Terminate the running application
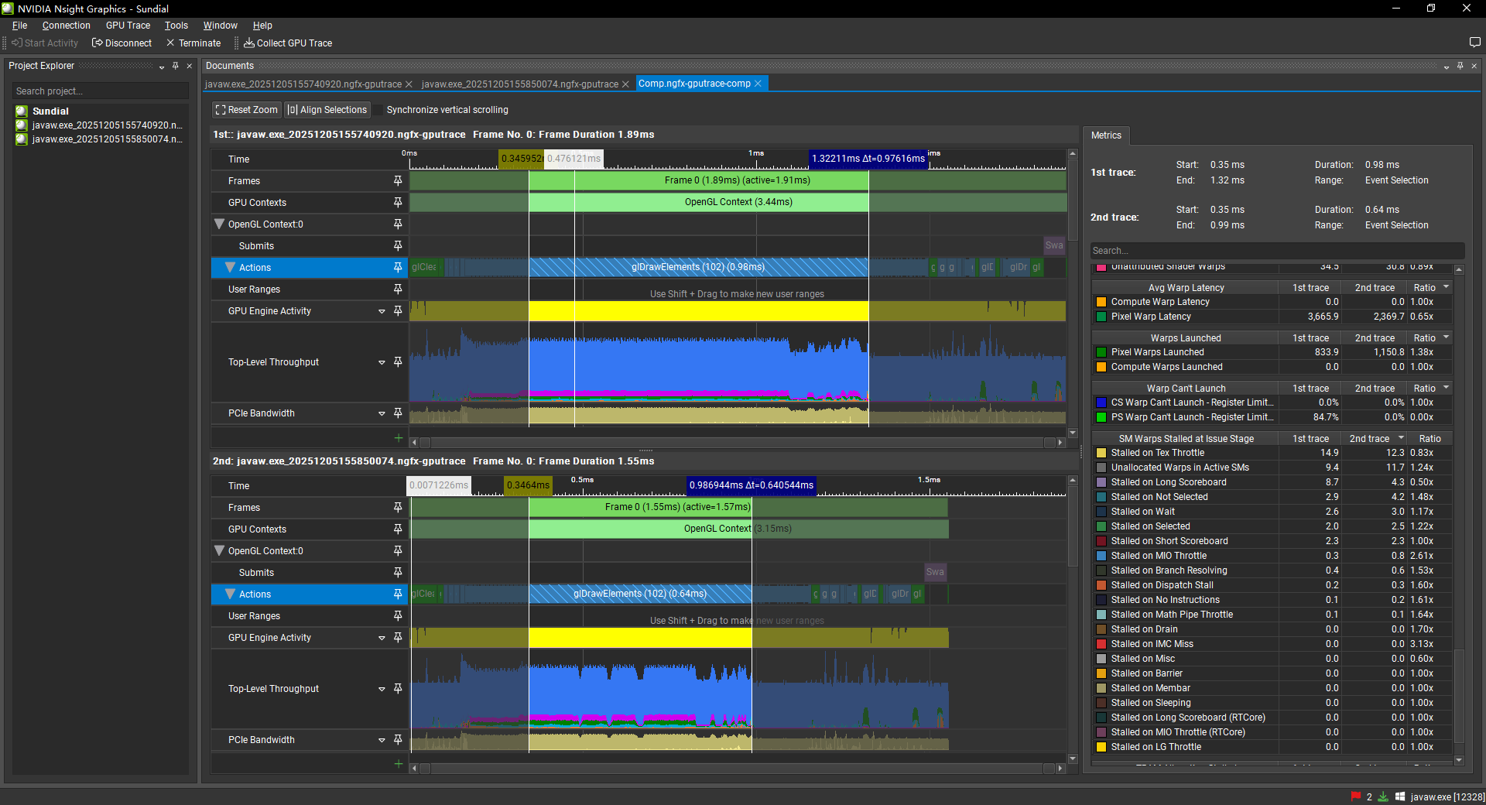 coord(193,43)
